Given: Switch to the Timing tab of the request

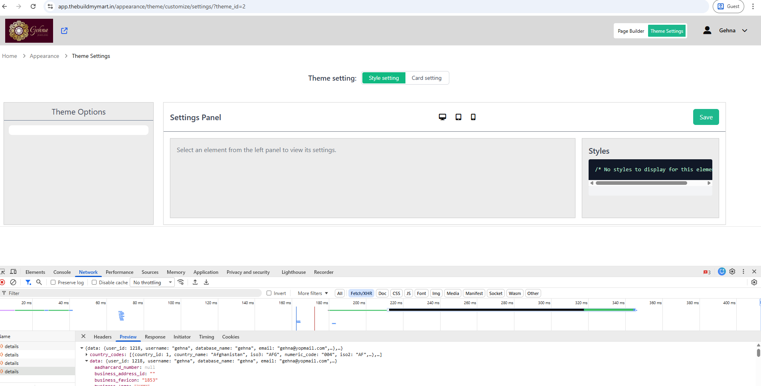Looking at the screenshot, I should (x=206, y=337).
